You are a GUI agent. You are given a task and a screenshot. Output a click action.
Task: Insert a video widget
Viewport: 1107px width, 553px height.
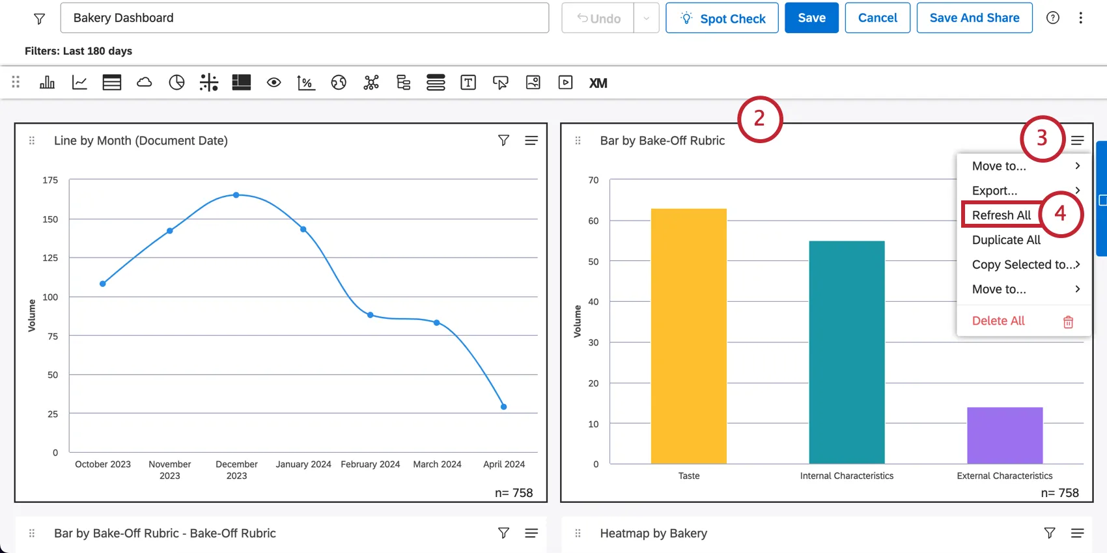pos(565,83)
